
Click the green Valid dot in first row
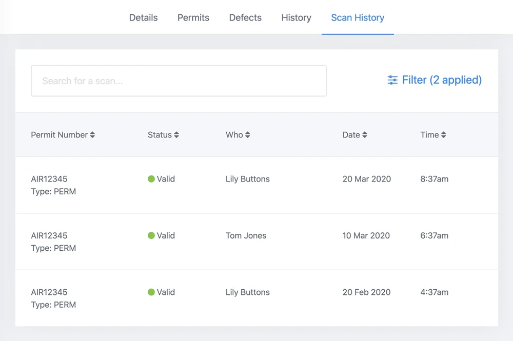150,178
